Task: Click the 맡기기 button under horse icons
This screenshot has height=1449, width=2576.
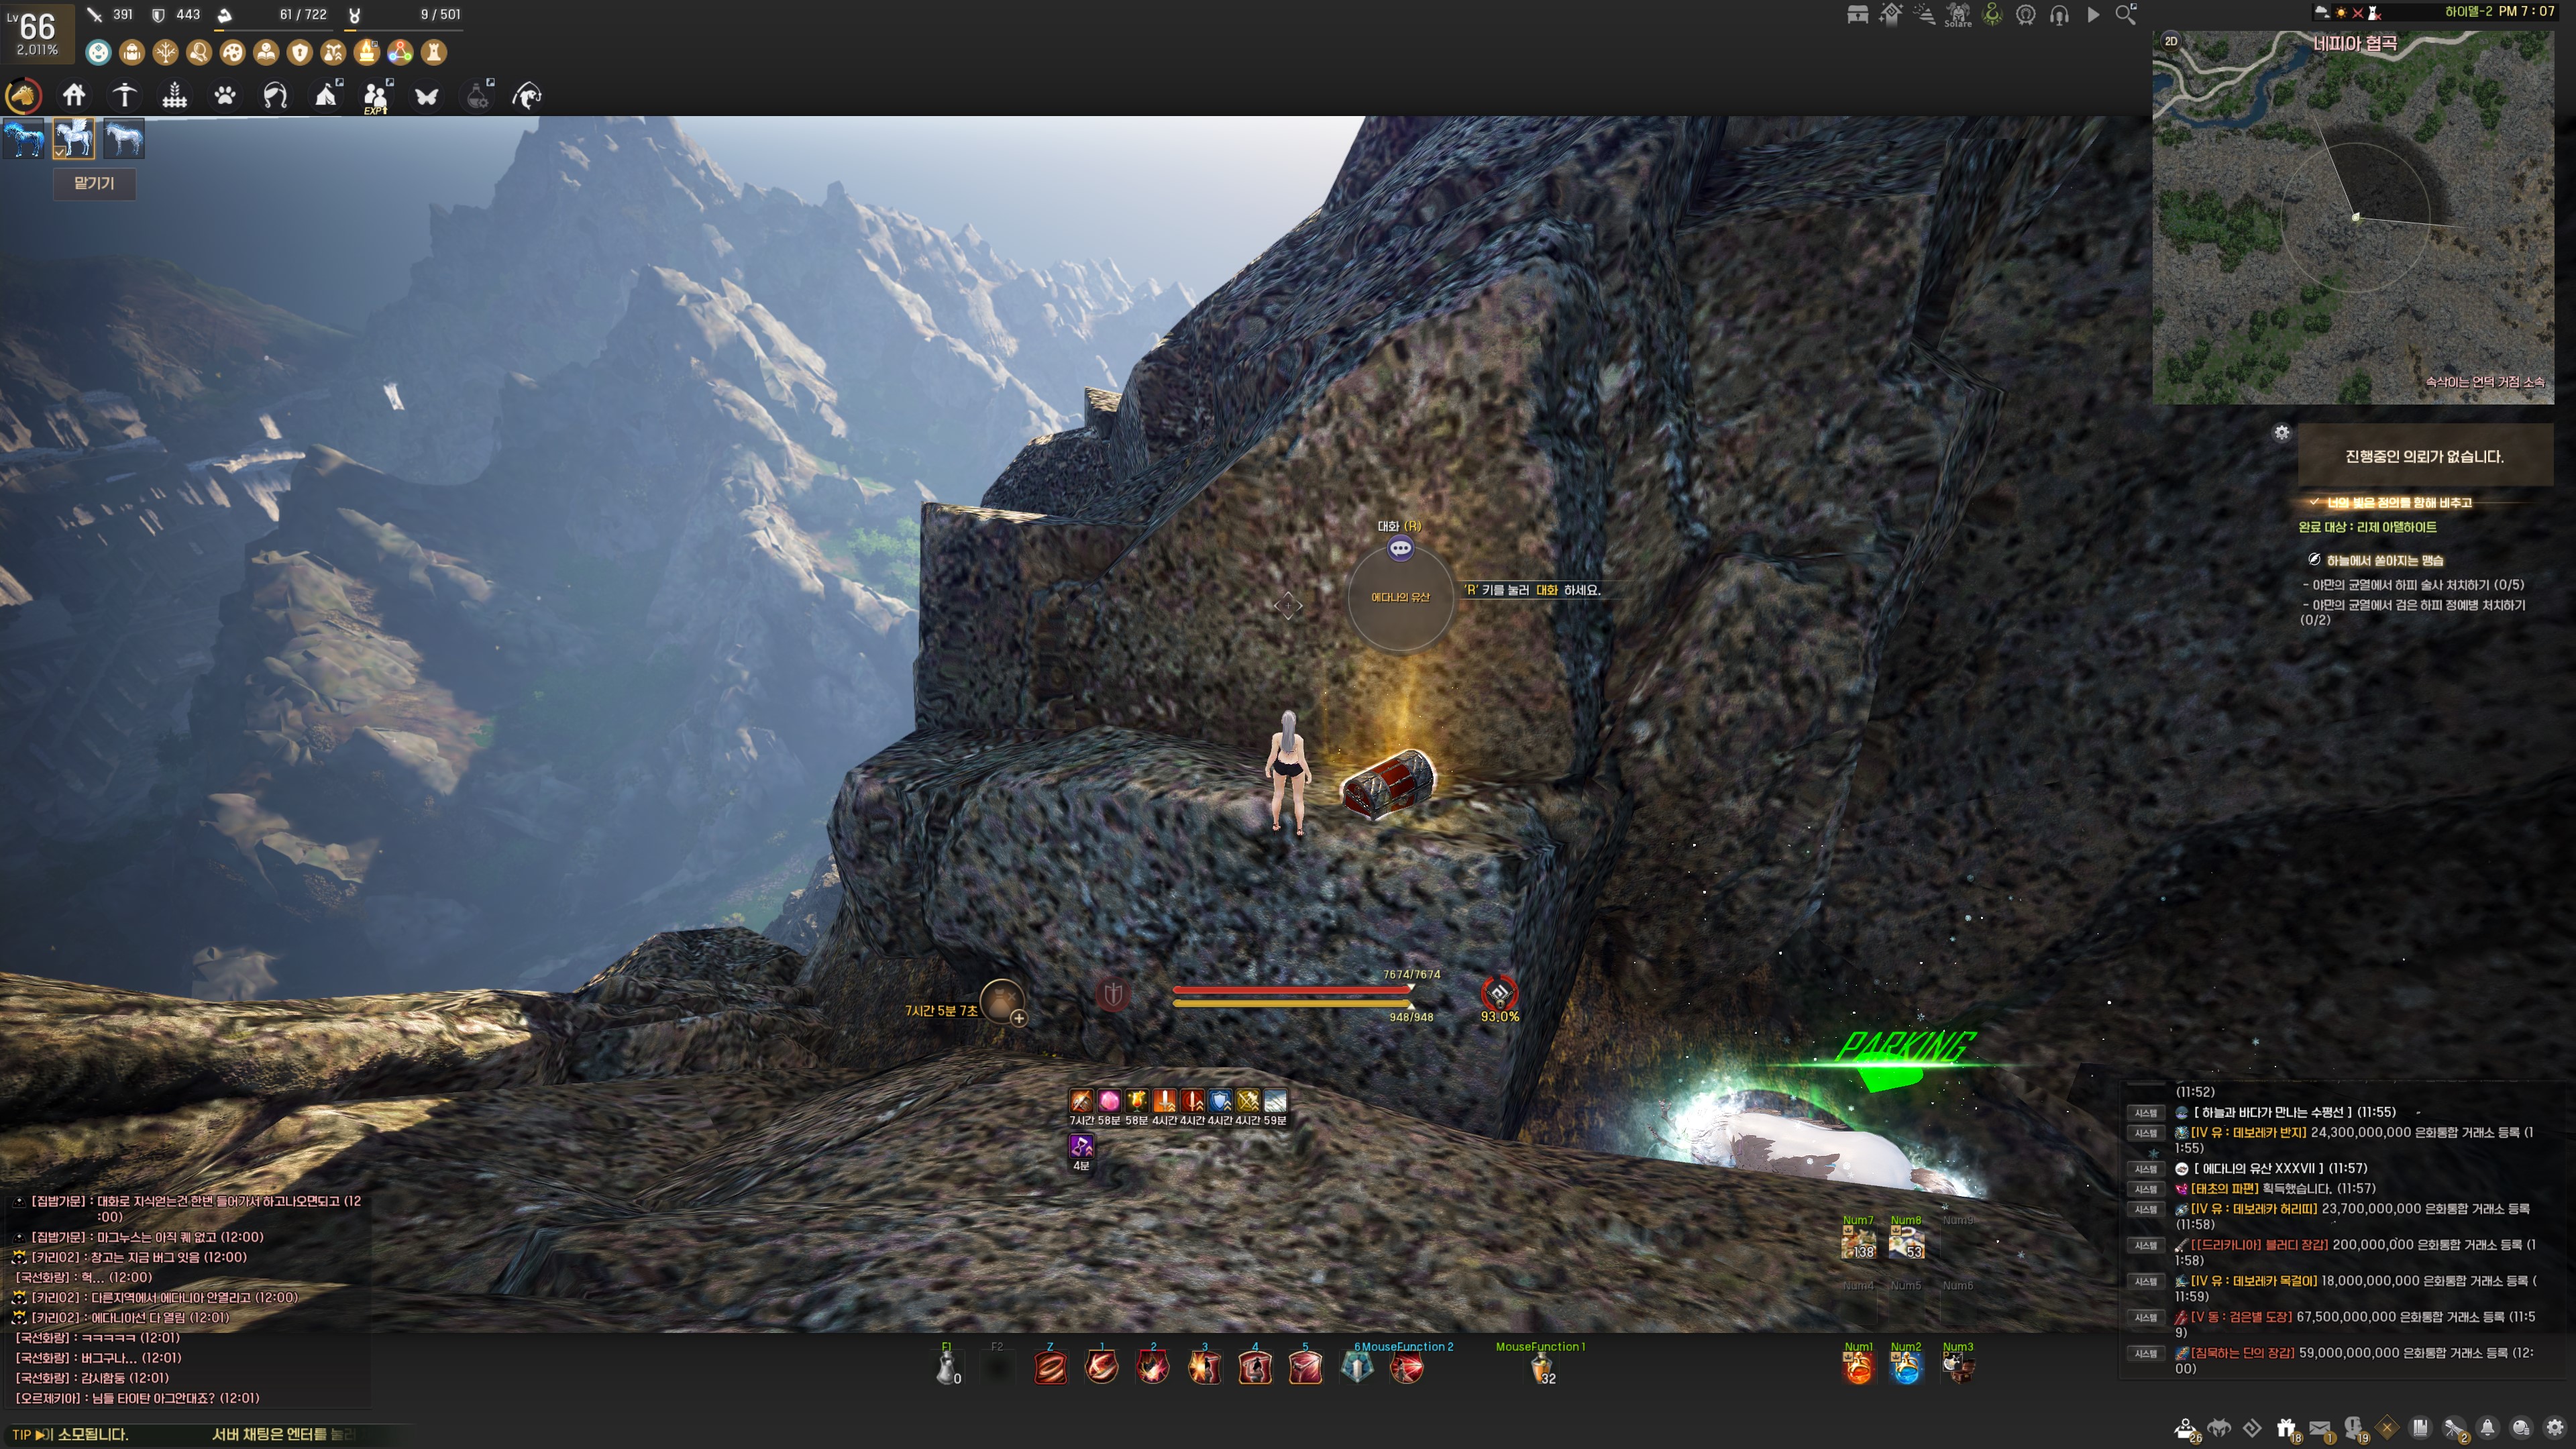Action: pyautogui.click(x=94, y=183)
